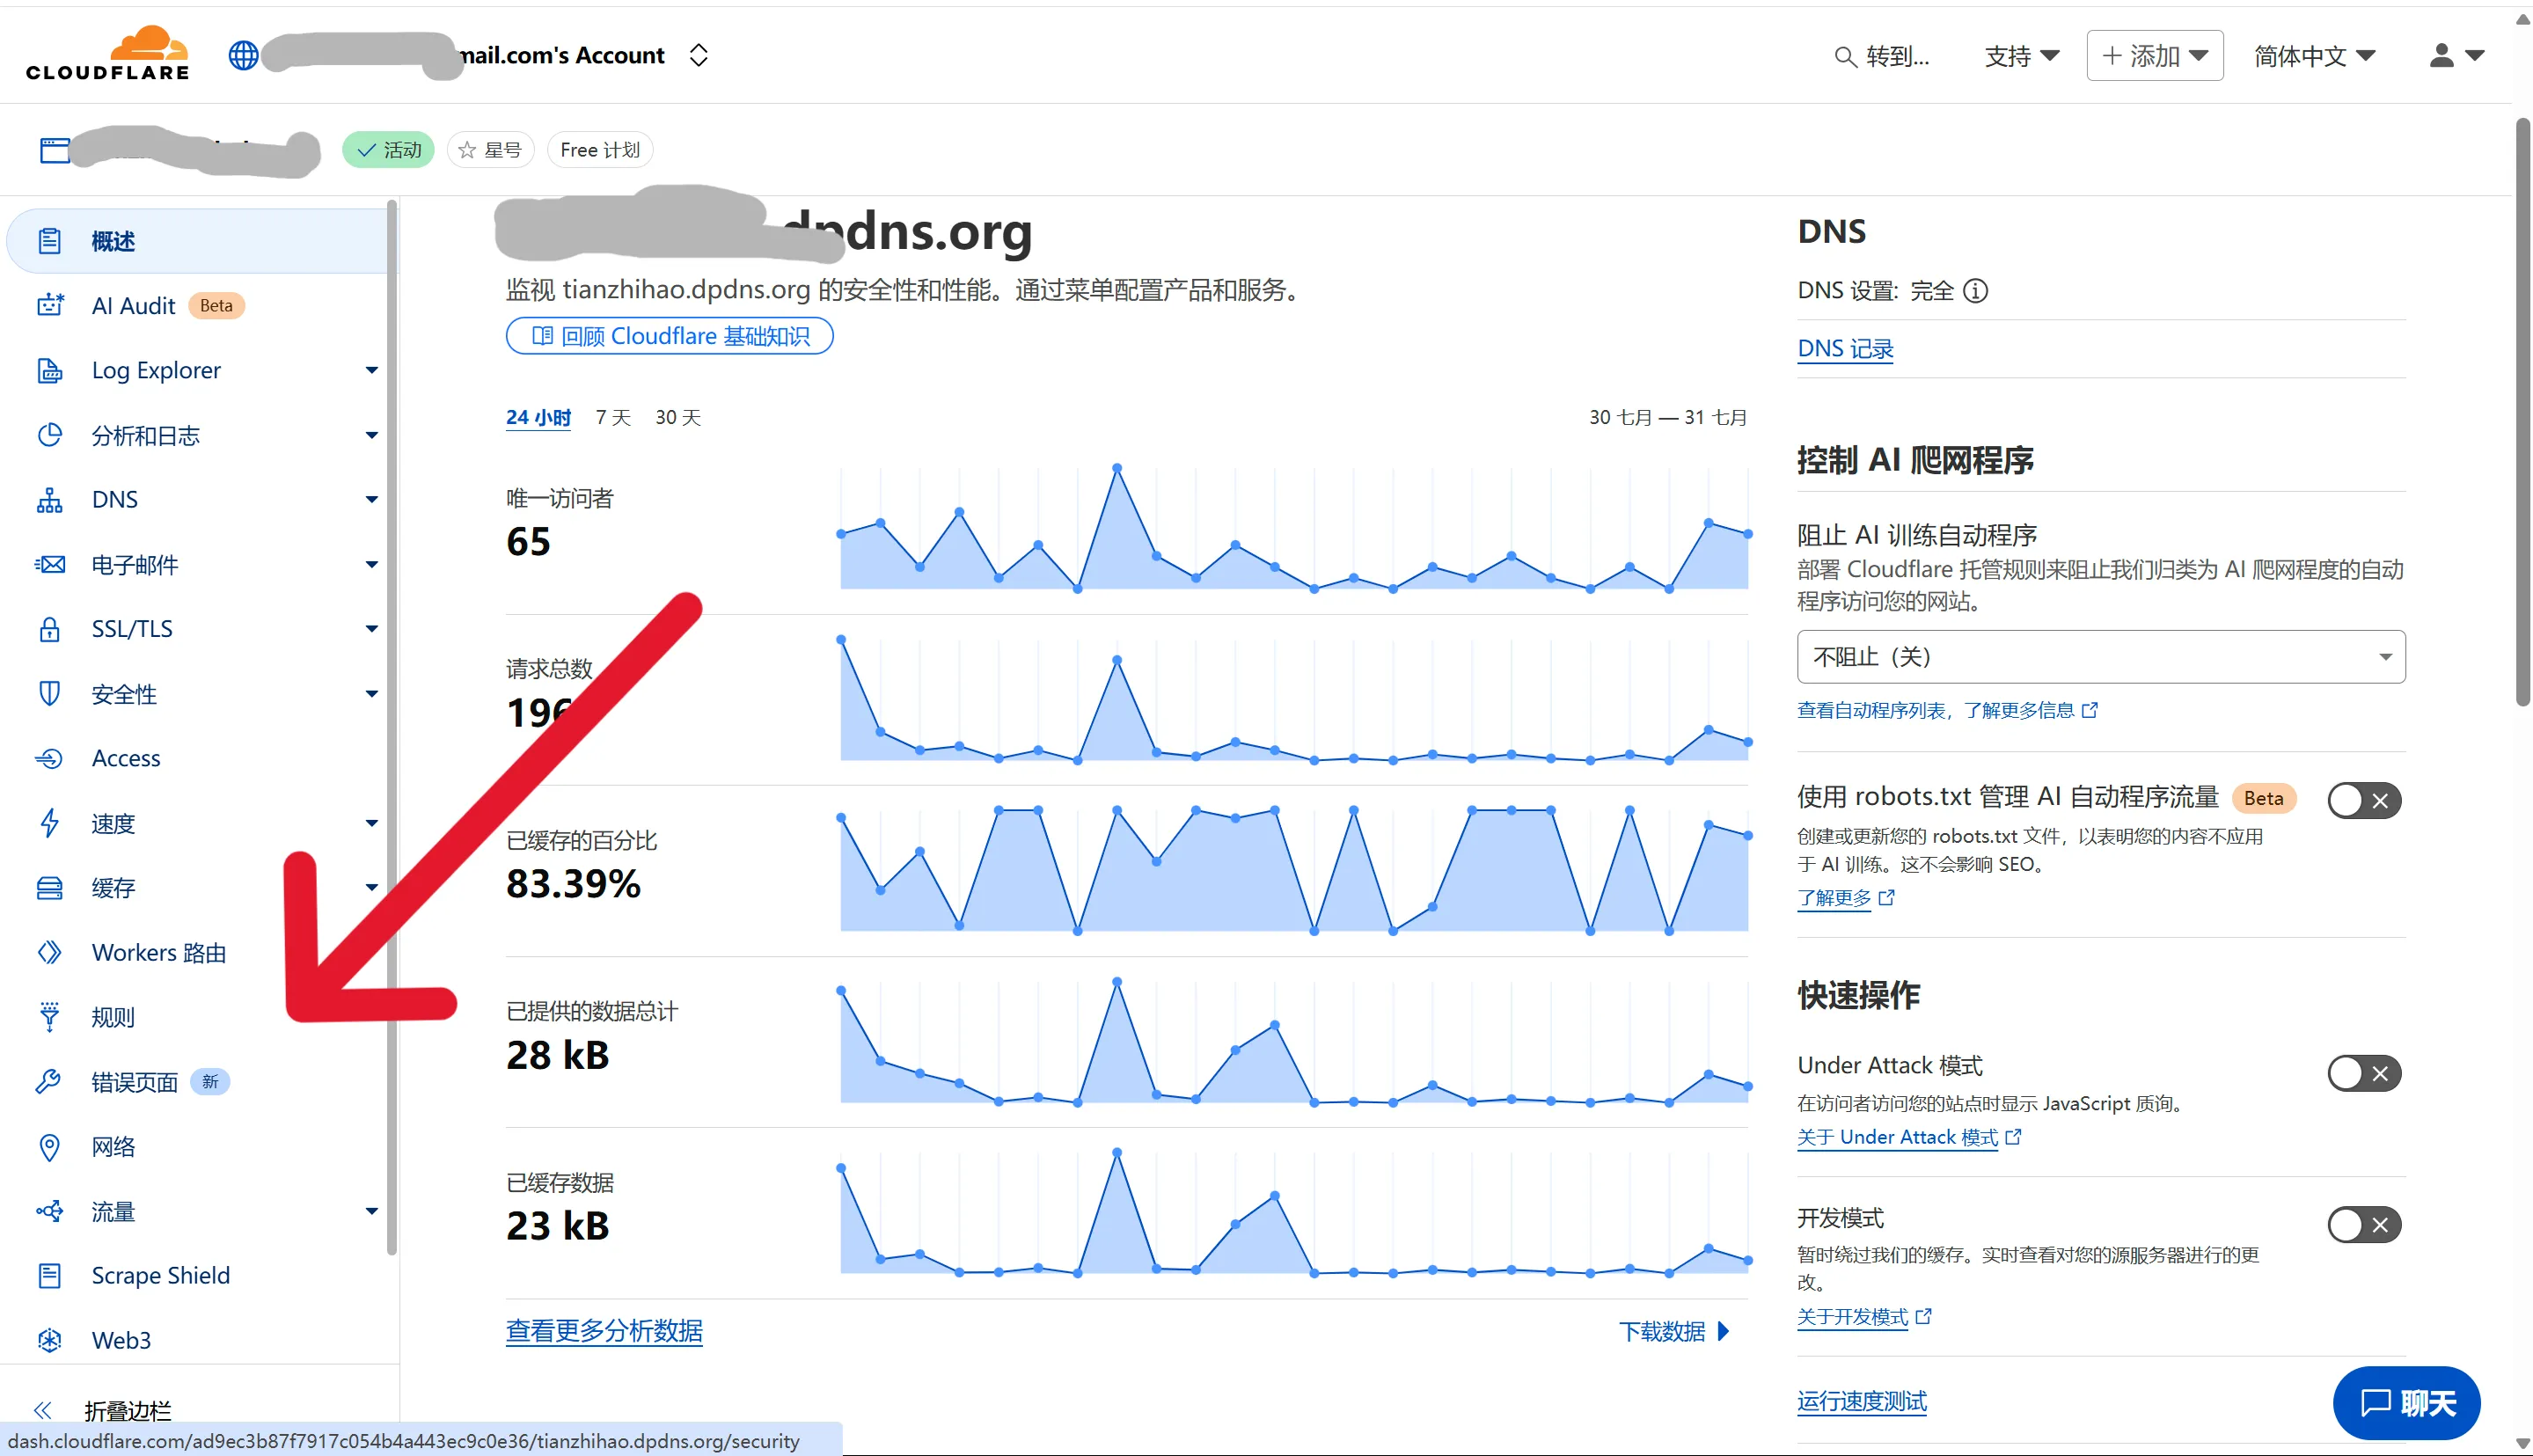The height and width of the screenshot is (1456, 2533).
Task: Open the 不阻止（关）AI bot dropdown
Action: [x=2100, y=657]
